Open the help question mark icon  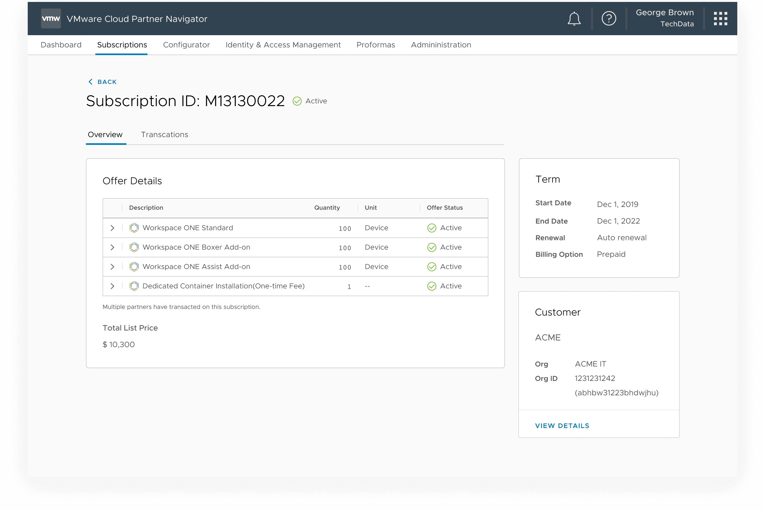pos(608,19)
